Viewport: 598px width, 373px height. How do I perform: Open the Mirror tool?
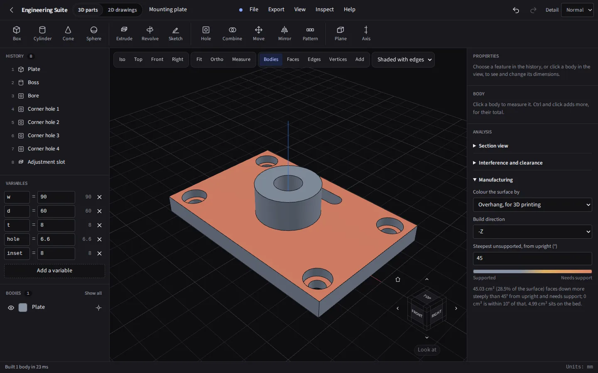point(284,34)
